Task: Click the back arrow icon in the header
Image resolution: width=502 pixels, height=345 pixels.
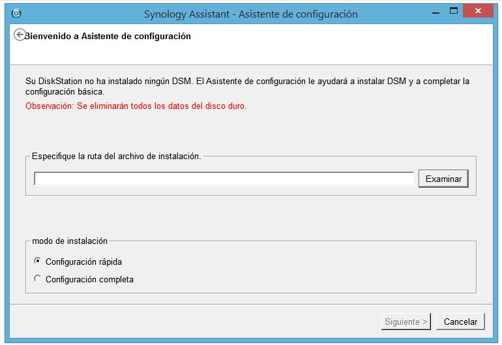Action: tap(20, 35)
